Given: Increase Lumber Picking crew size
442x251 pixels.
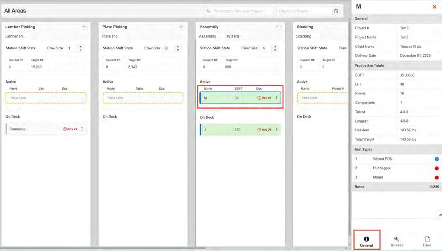Looking at the screenshot, I should [81, 47].
